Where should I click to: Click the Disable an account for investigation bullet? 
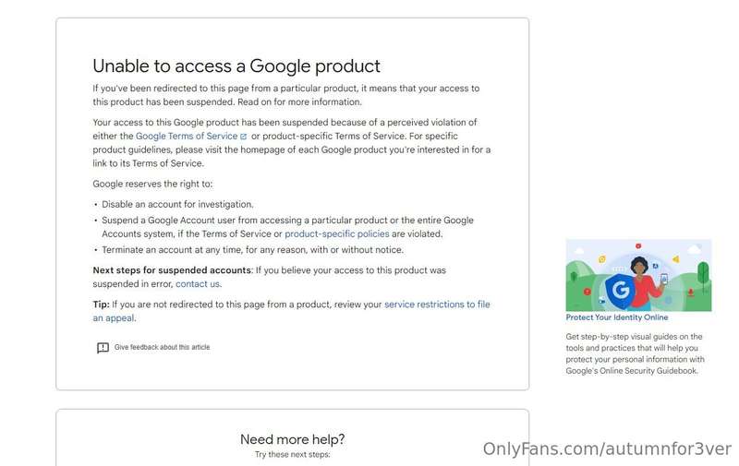(x=177, y=204)
